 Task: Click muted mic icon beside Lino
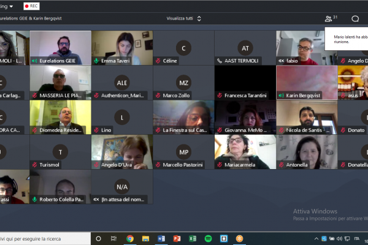click(96, 130)
